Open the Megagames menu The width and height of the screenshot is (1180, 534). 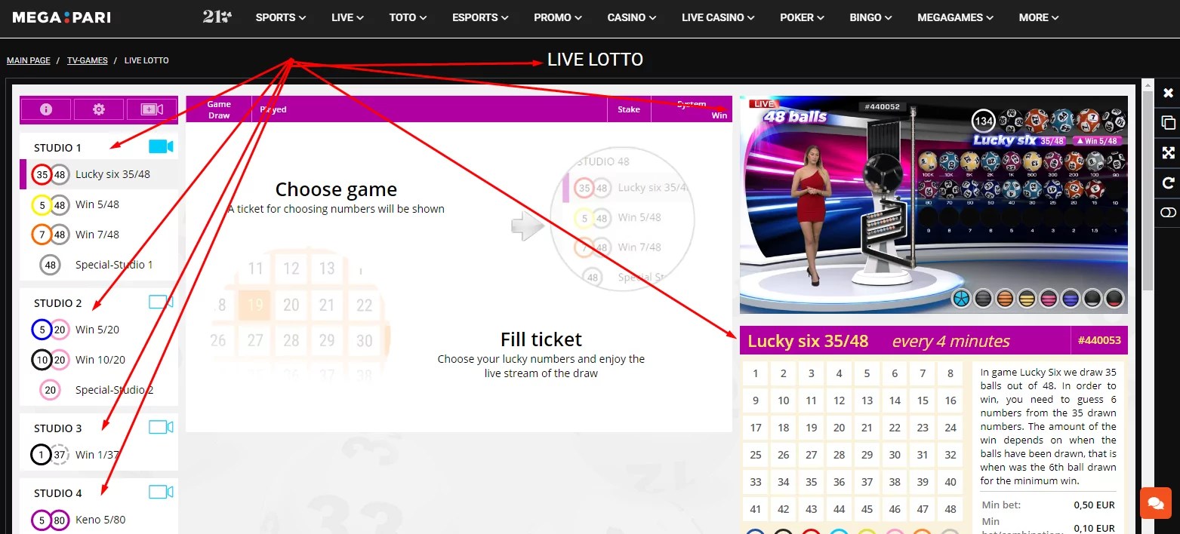[955, 17]
